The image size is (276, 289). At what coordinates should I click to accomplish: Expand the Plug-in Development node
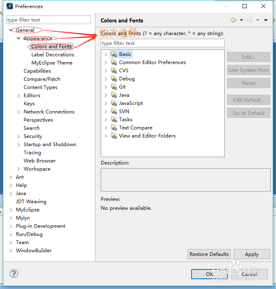[x=11, y=226]
